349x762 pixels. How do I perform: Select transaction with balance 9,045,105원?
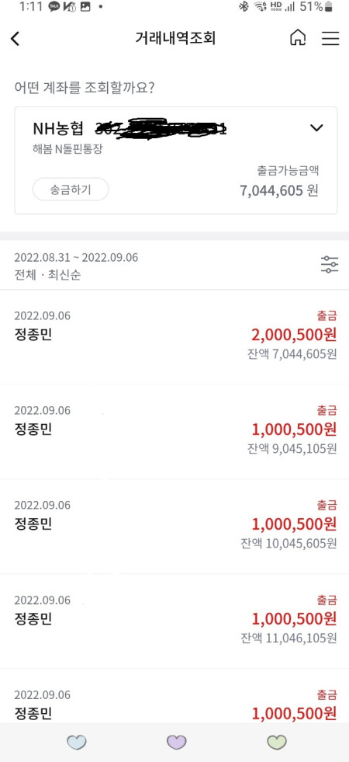174,432
